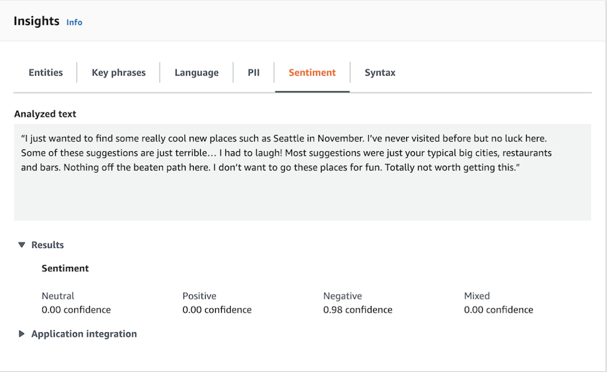The image size is (607, 372).
Task: Switch to the Key phrases tab
Action: click(x=119, y=73)
